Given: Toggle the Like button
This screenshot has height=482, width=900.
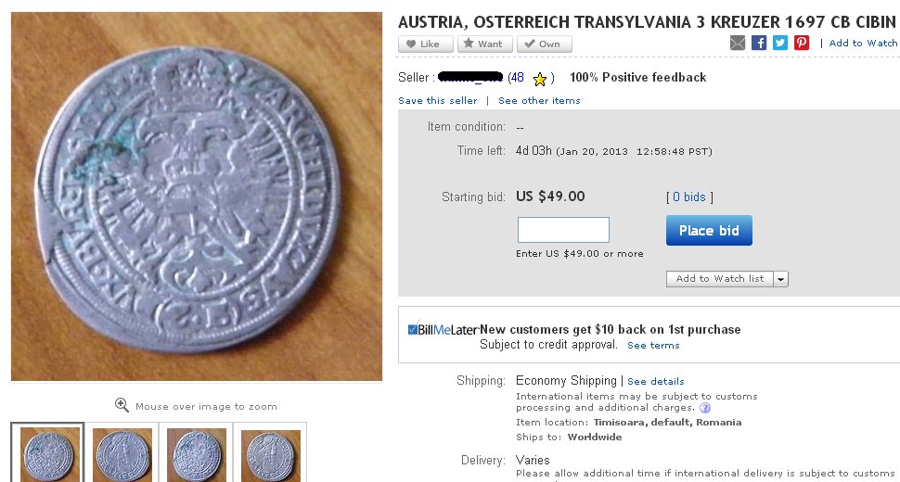Looking at the screenshot, I should pyautogui.click(x=425, y=44).
